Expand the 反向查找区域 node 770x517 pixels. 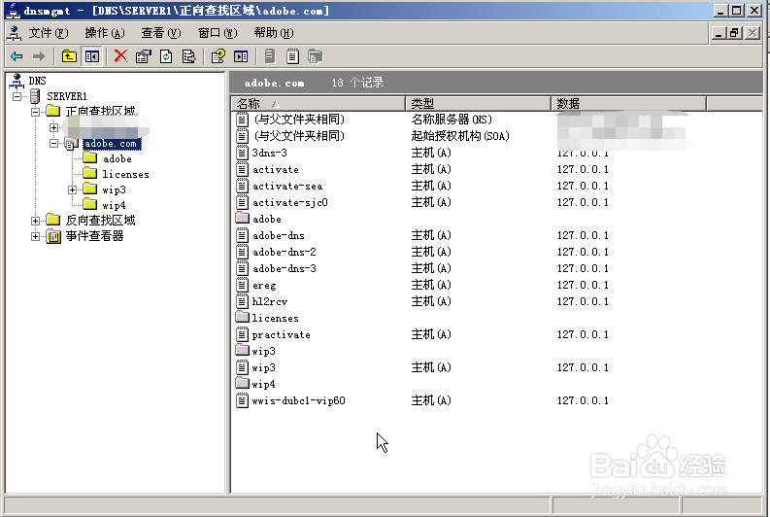pyautogui.click(x=35, y=222)
